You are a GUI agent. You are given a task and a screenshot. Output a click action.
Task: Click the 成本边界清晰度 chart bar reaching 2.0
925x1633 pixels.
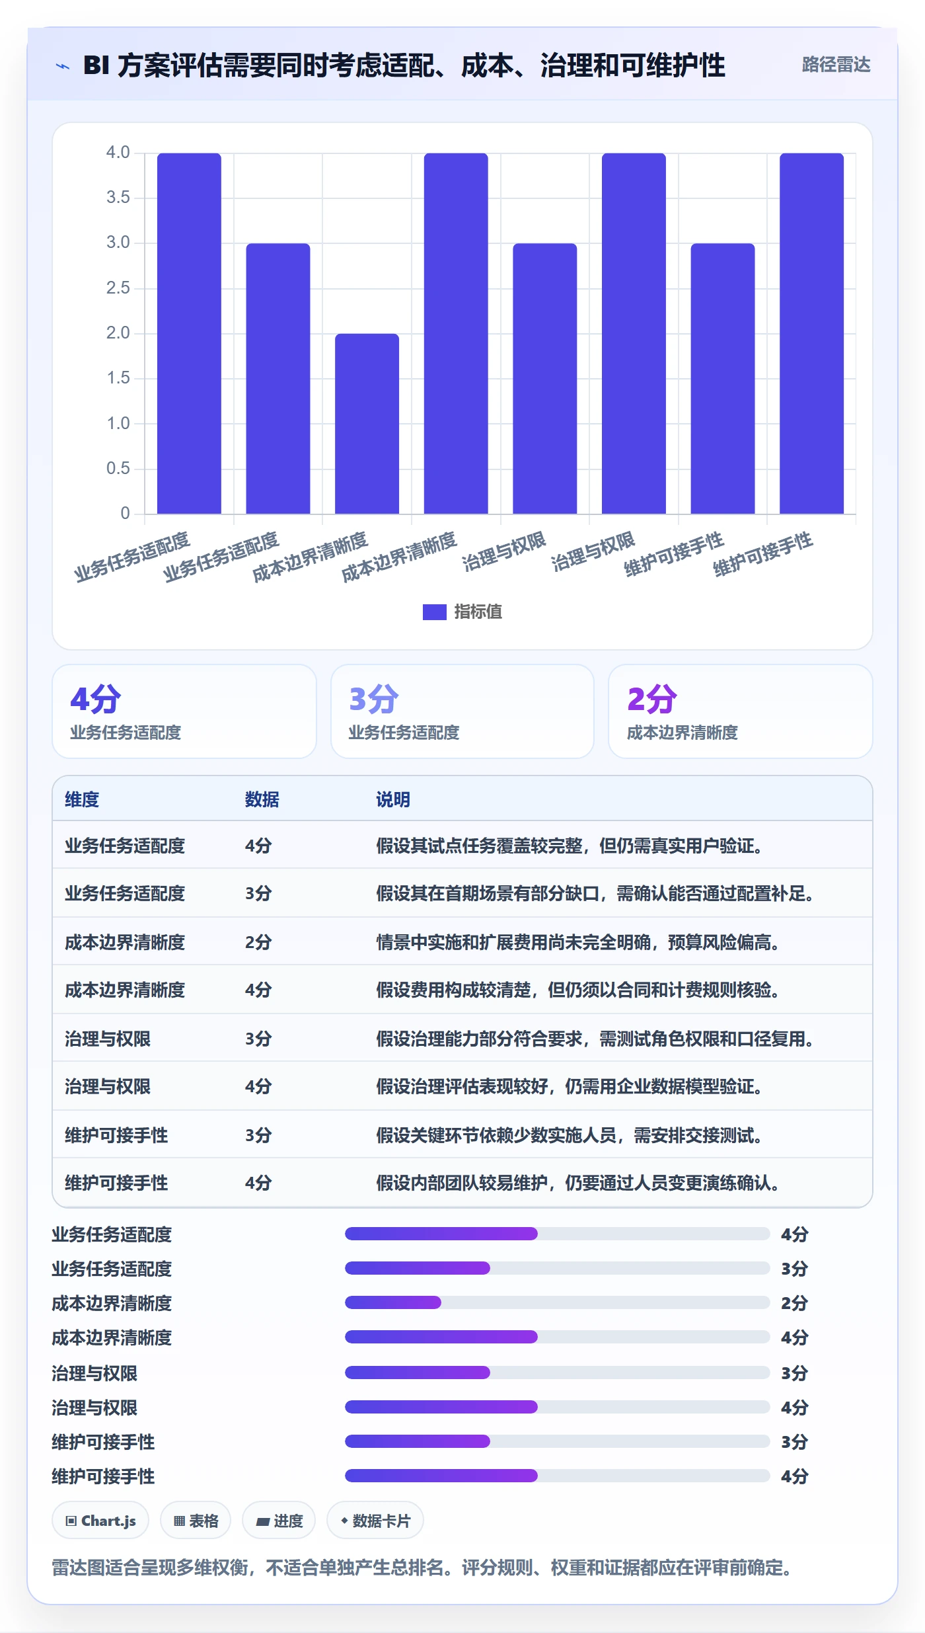tap(367, 423)
